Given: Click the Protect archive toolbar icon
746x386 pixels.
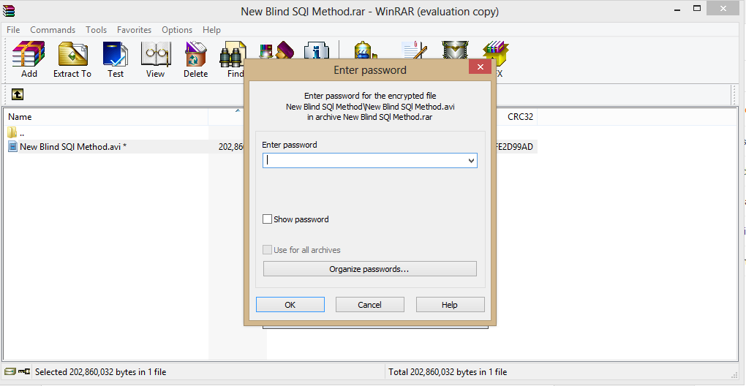Looking at the screenshot, I should coord(456,50).
